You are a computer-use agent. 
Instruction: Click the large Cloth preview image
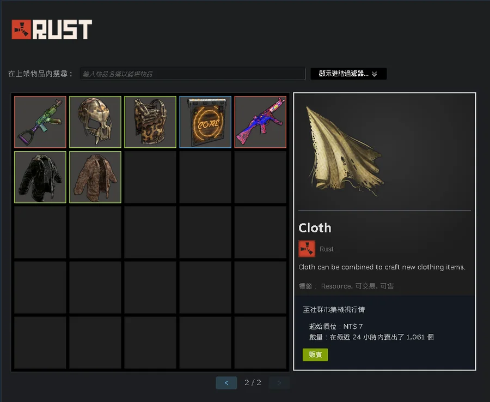pos(345,152)
